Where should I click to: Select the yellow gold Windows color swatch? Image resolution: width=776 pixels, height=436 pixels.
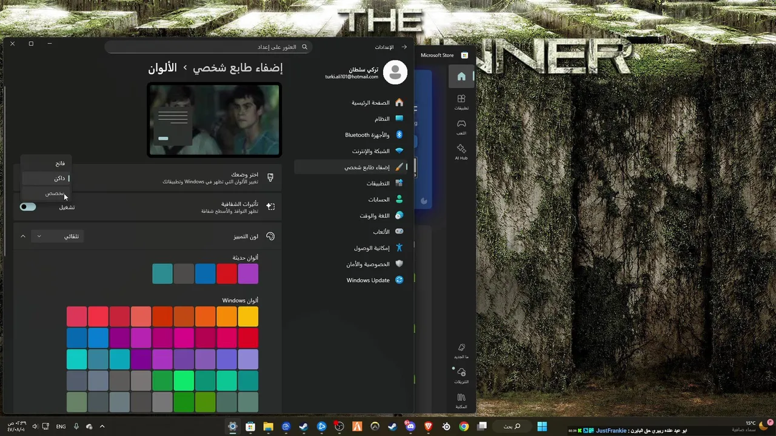coord(248,317)
